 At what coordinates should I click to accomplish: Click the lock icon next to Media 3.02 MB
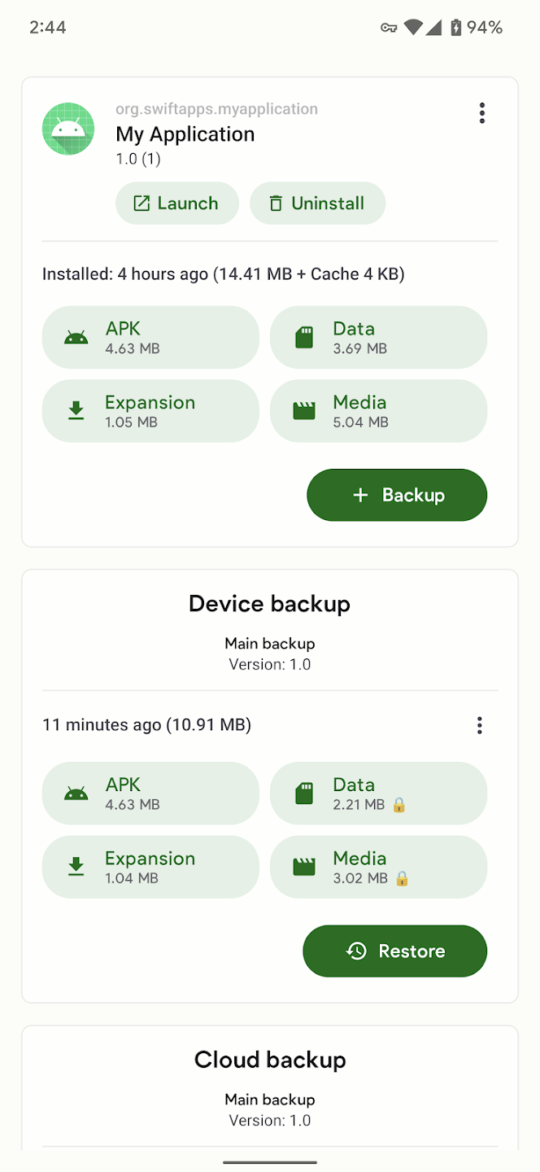(x=403, y=880)
